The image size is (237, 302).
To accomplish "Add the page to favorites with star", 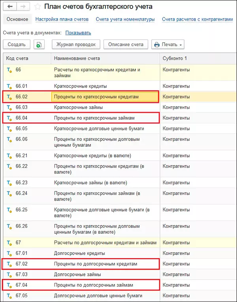I will tap(38, 7).
